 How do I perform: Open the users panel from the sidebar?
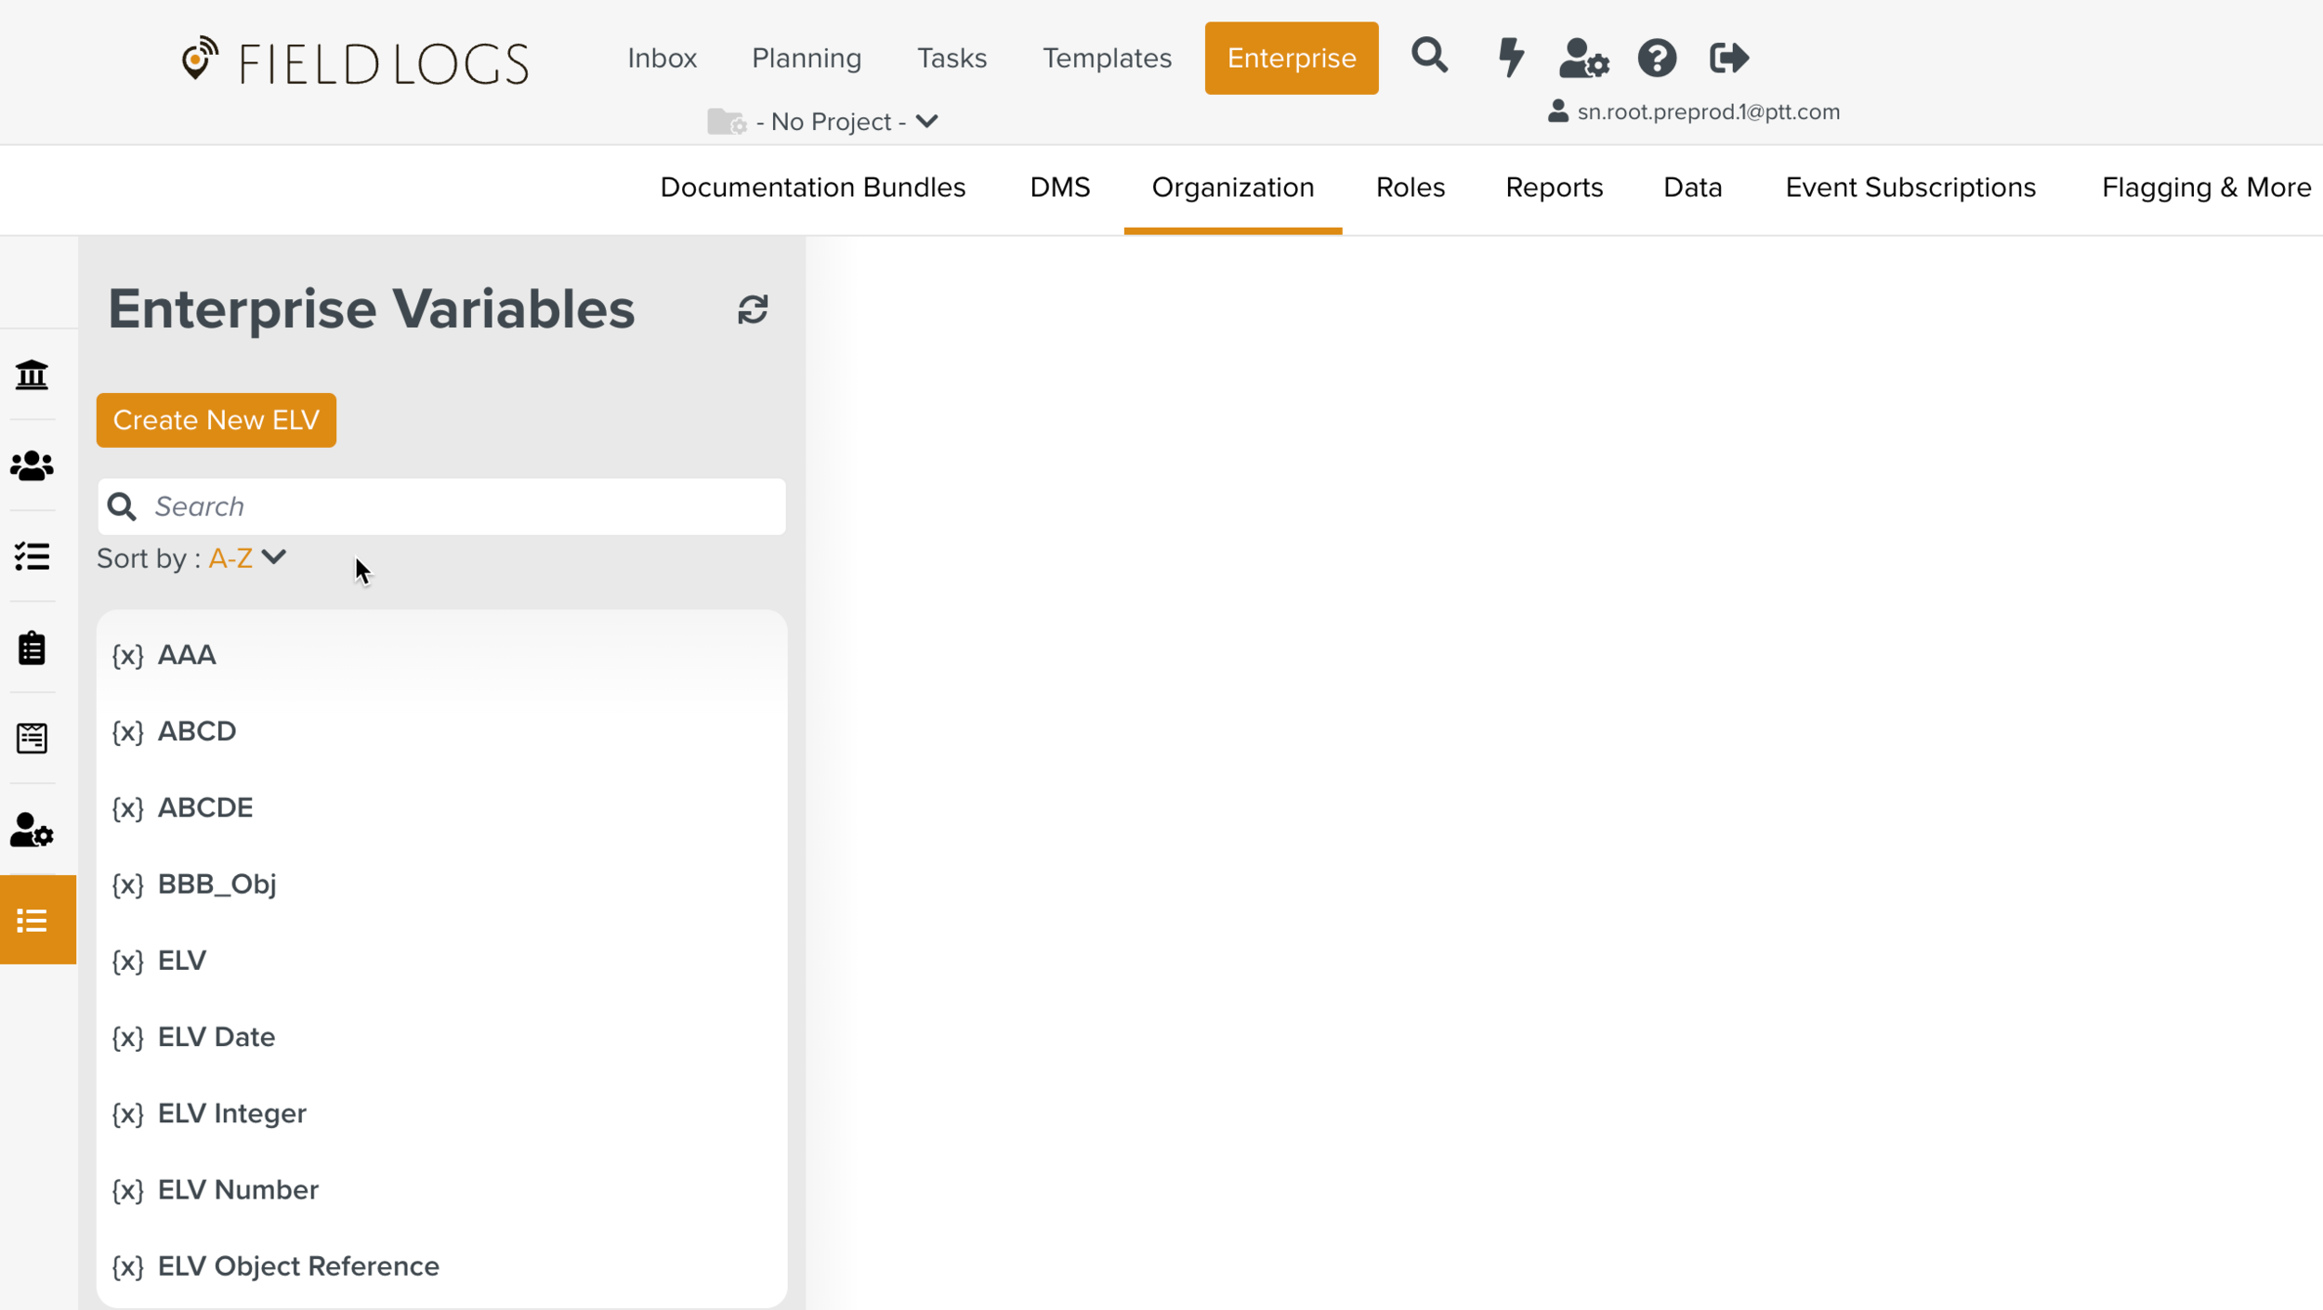[x=32, y=465]
